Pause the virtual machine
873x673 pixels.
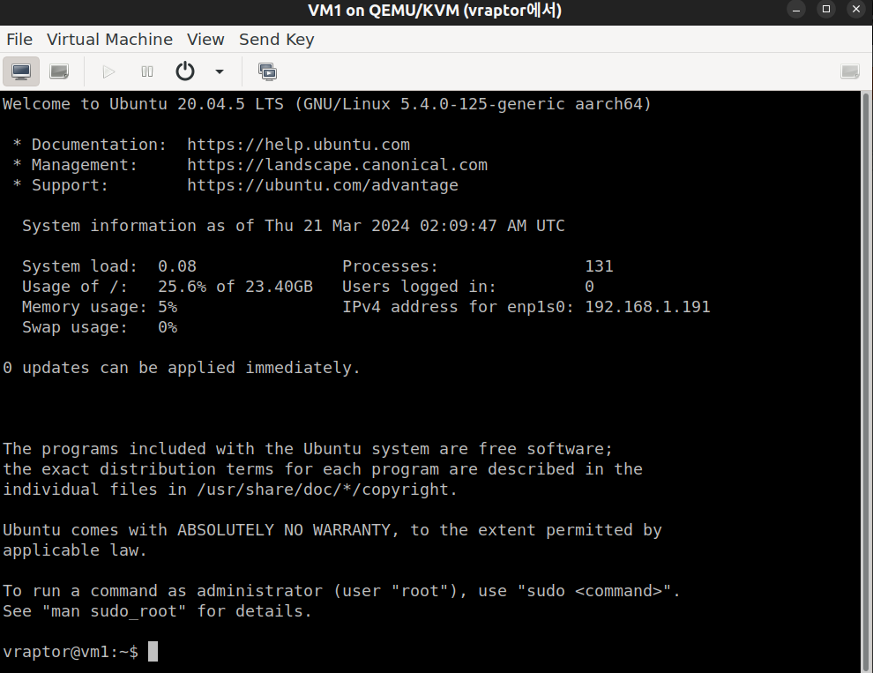pos(147,71)
